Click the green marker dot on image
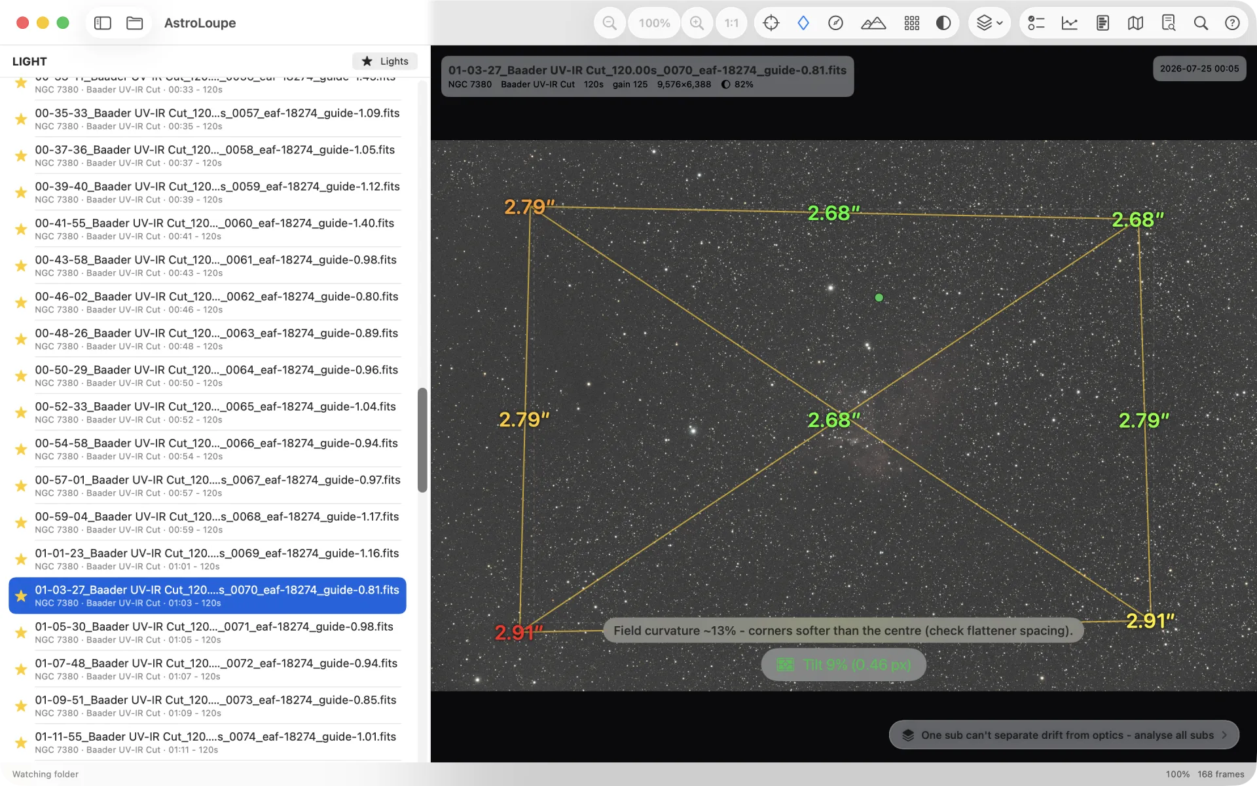 tap(879, 297)
